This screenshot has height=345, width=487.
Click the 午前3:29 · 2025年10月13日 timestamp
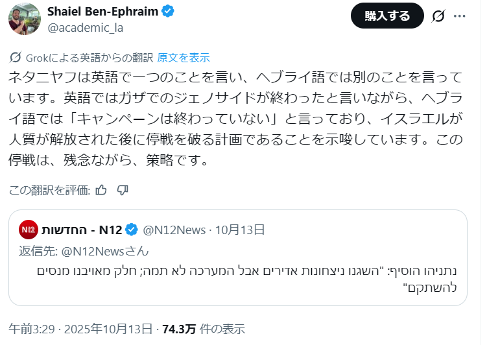(80, 329)
